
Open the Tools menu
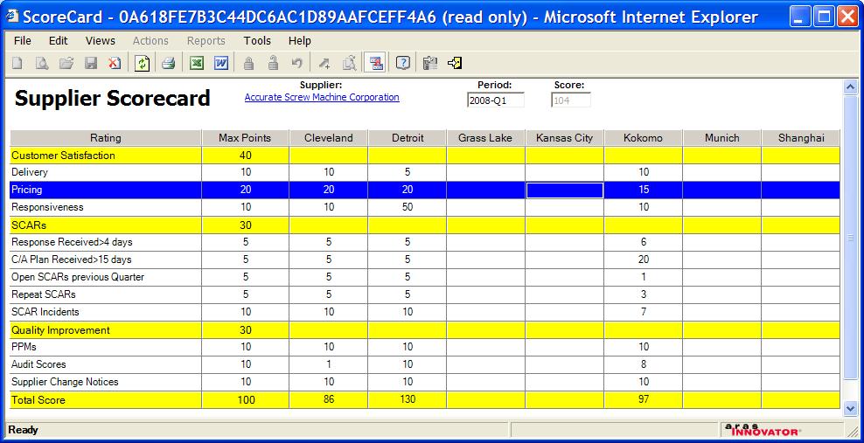click(257, 41)
